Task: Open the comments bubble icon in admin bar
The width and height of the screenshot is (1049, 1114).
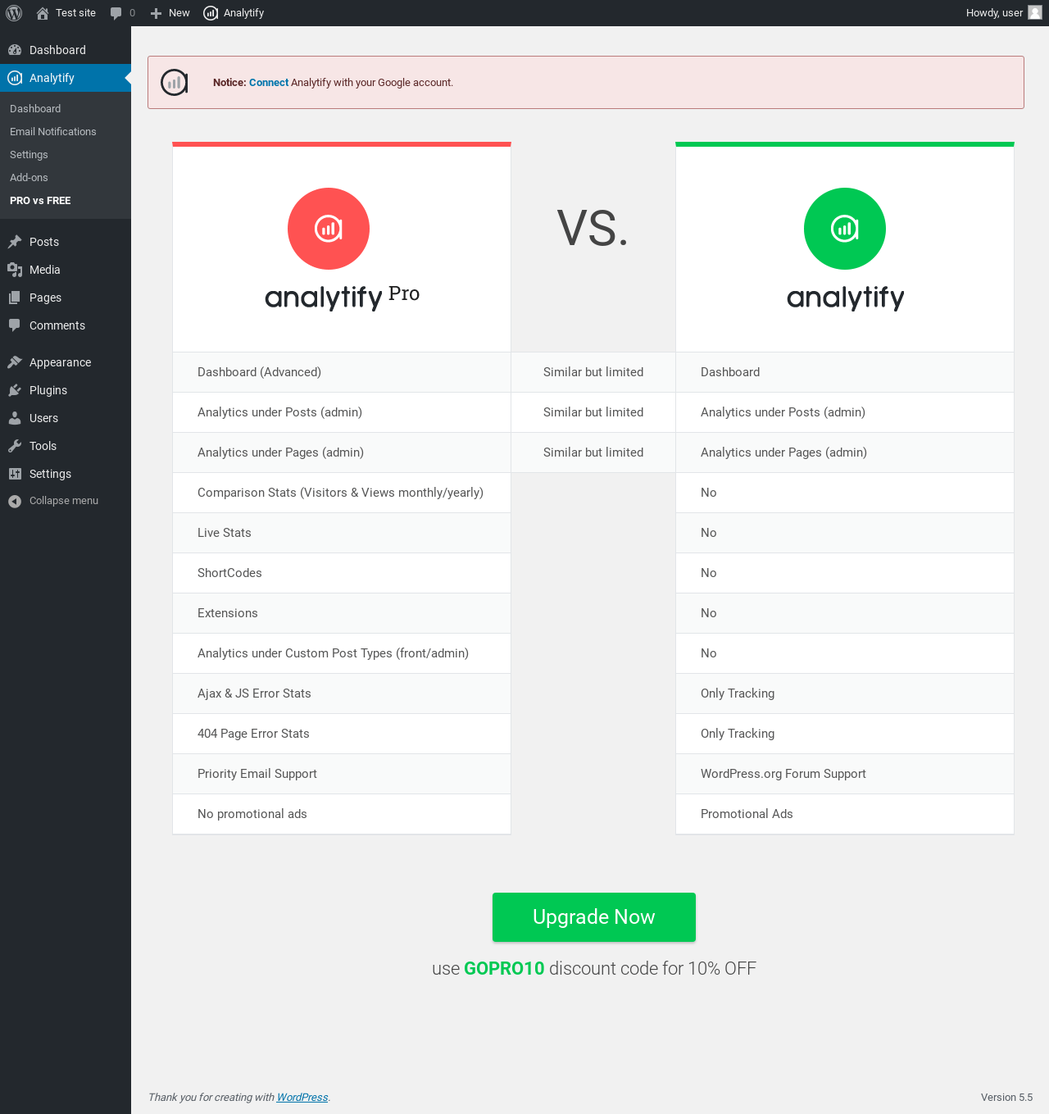Action: [x=116, y=13]
